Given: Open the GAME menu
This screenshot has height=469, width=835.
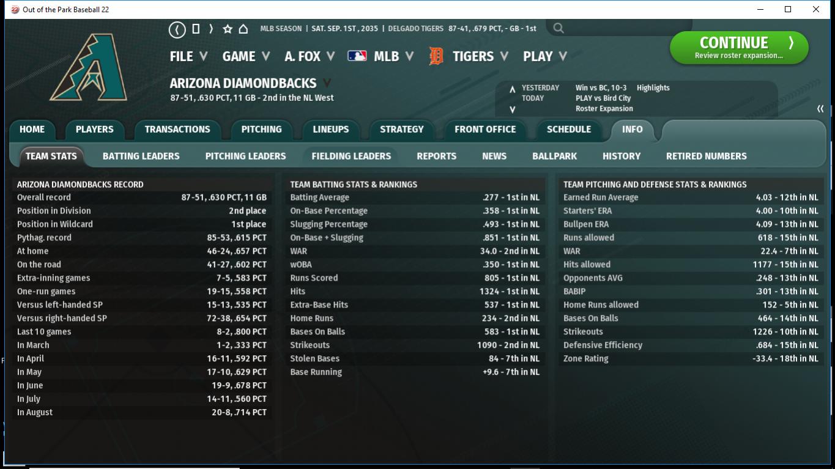Looking at the screenshot, I should pos(246,56).
